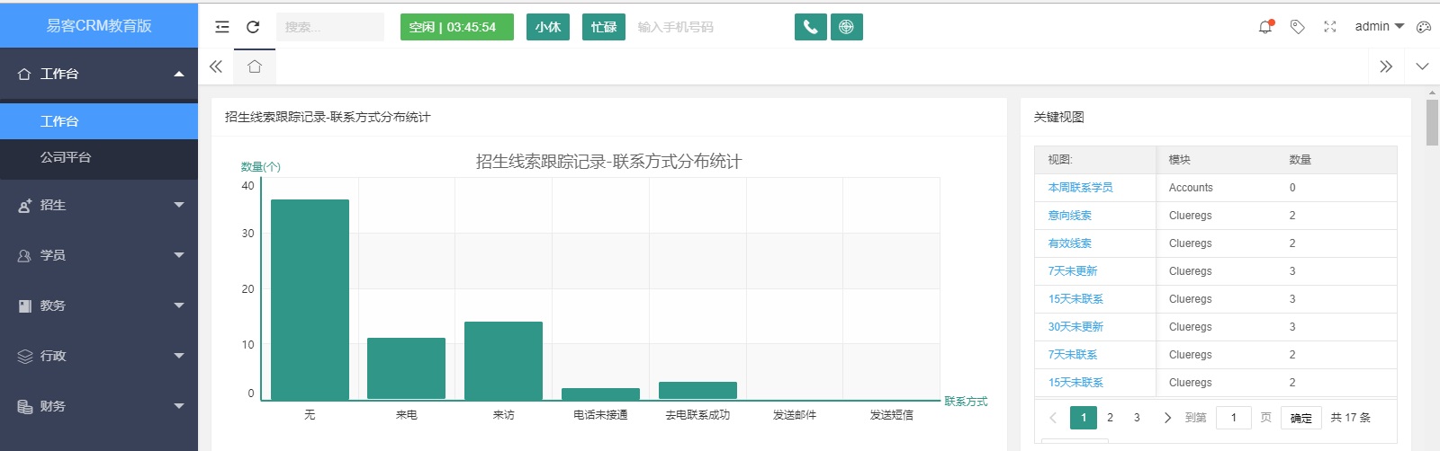
Task: Click the 去电联系成功 bar in chart
Action: [x=697, y=391]
